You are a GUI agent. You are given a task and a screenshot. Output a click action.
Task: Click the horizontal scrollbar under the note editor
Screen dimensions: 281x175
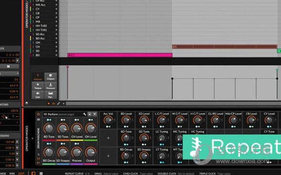(x=173, y=103)
